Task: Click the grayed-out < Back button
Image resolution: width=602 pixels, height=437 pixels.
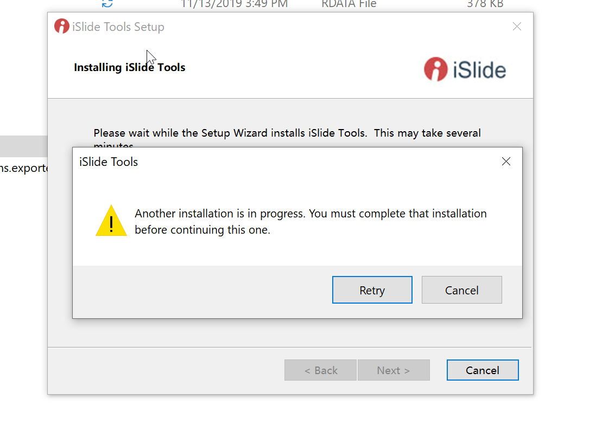Action: point(320,370)
